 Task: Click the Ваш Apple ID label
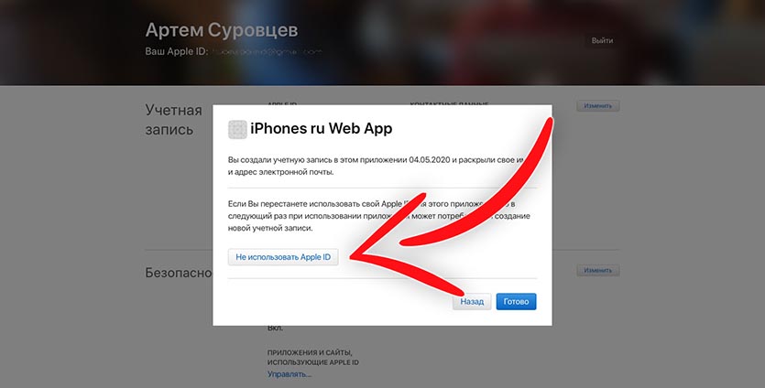[x=177, y=51]
